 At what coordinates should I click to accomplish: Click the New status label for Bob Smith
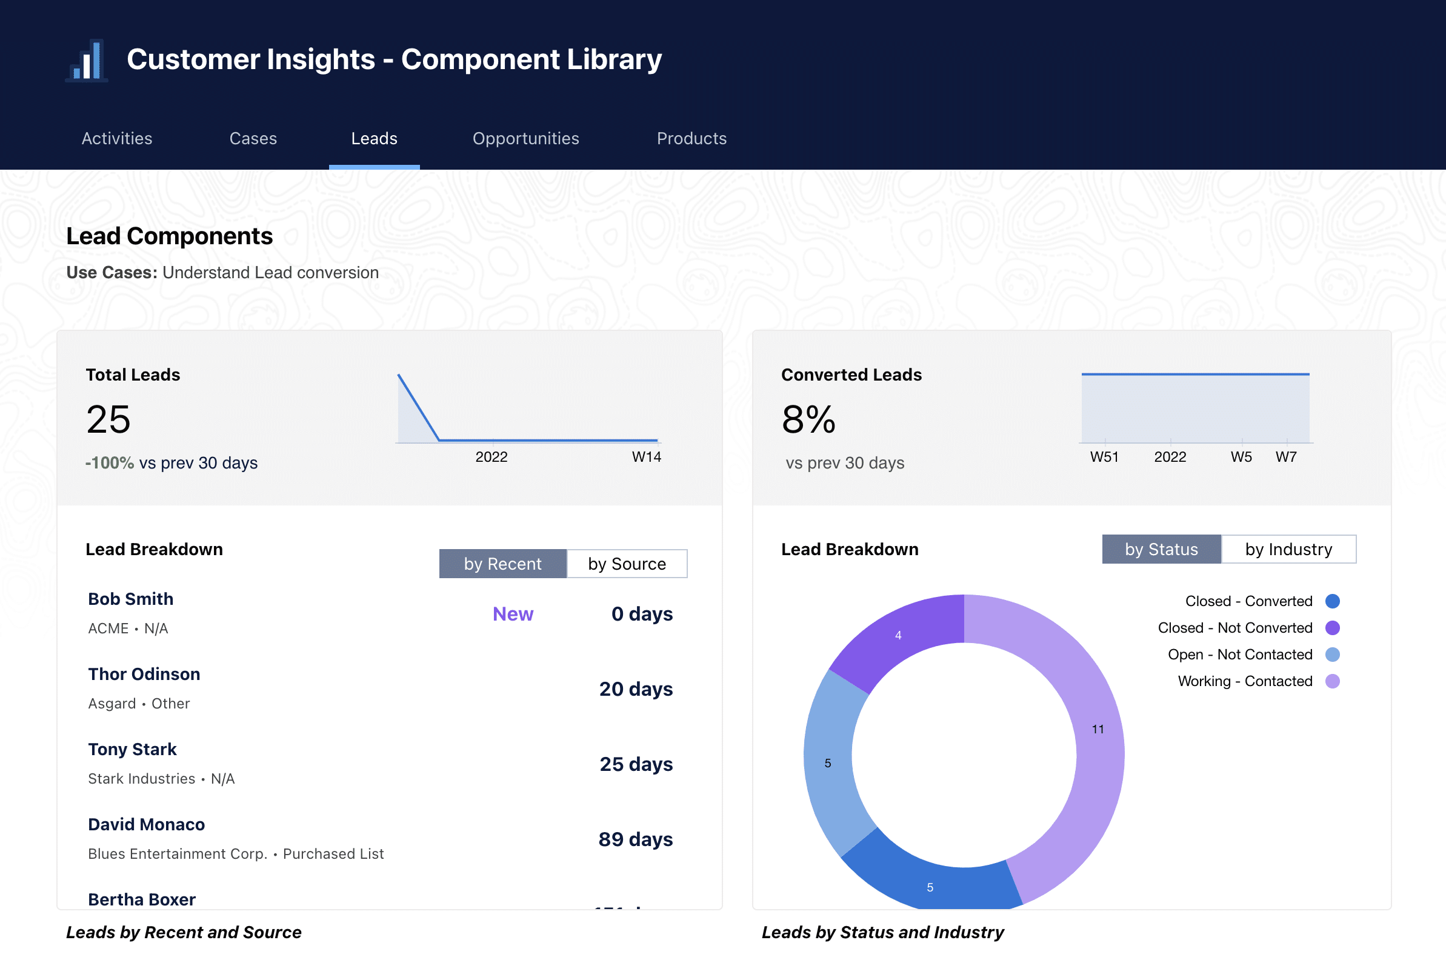click(513, 614)
